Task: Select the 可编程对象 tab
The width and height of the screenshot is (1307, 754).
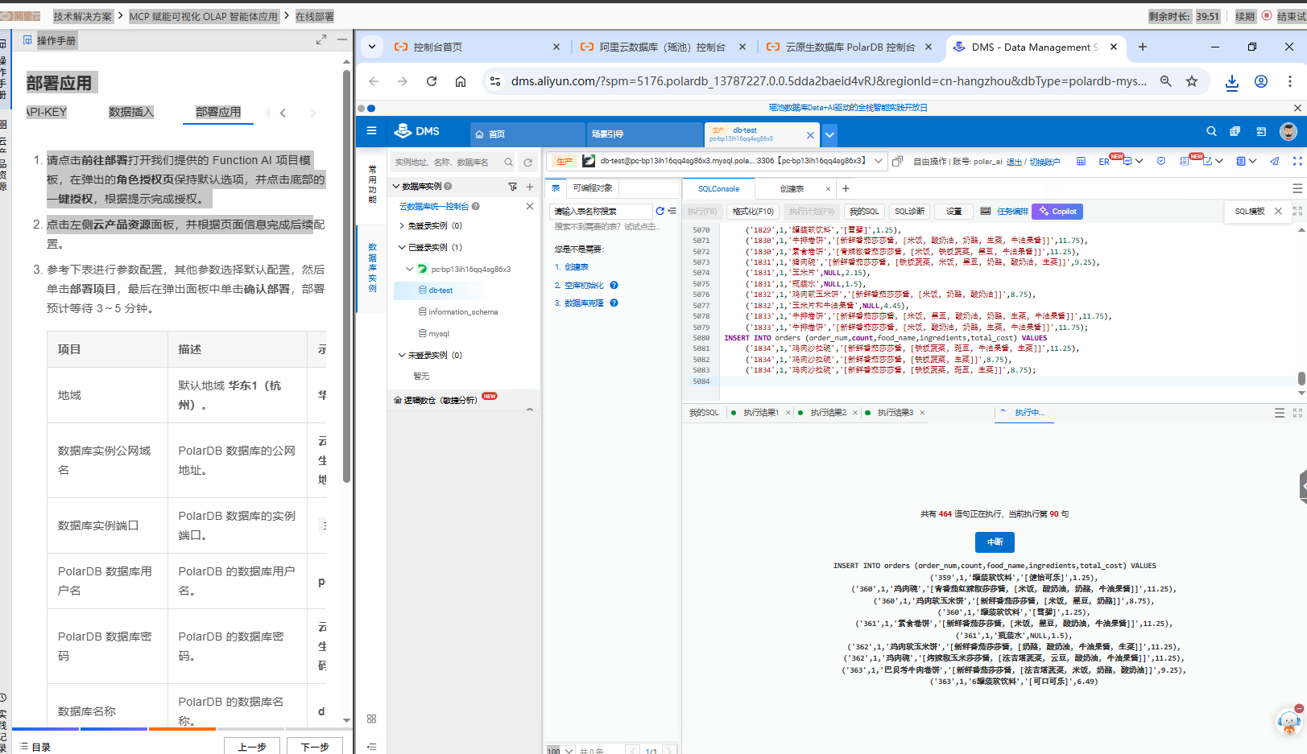Action: click(x=593, y=188)
